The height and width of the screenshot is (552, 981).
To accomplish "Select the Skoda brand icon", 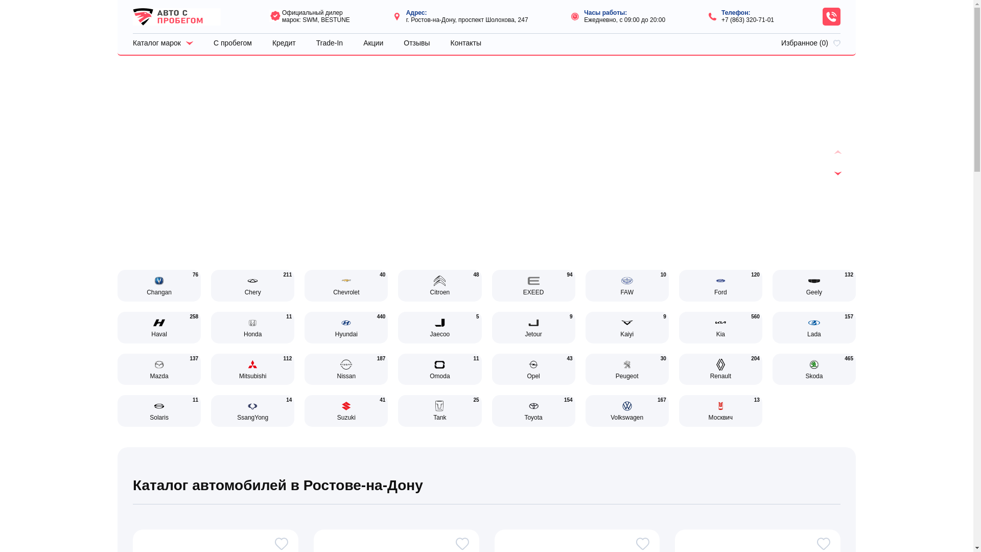I will tap(814, 364).
